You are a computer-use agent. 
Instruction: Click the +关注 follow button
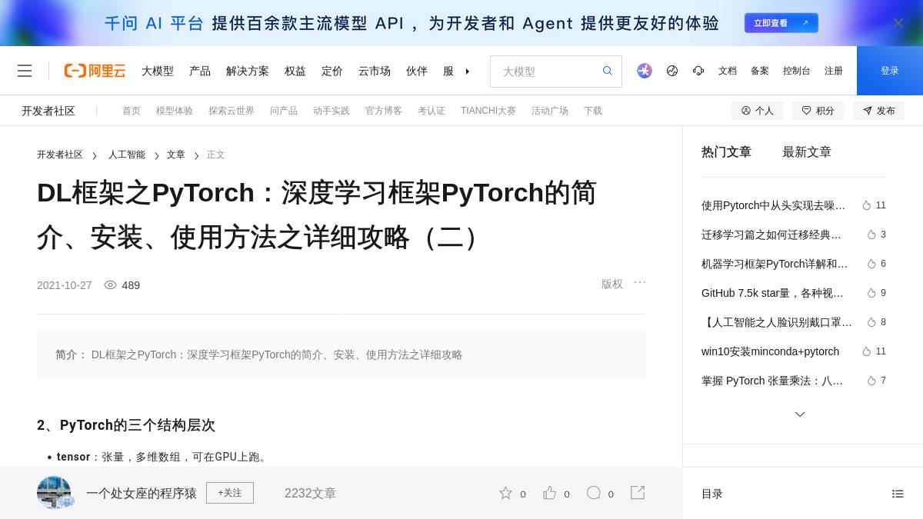pyautogui.click(x=230, y=493)
